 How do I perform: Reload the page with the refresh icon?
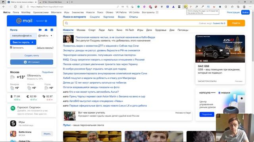tap(15, 7)
